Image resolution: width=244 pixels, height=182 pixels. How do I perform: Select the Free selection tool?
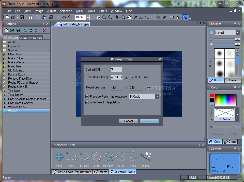click(x=133, y=156)
